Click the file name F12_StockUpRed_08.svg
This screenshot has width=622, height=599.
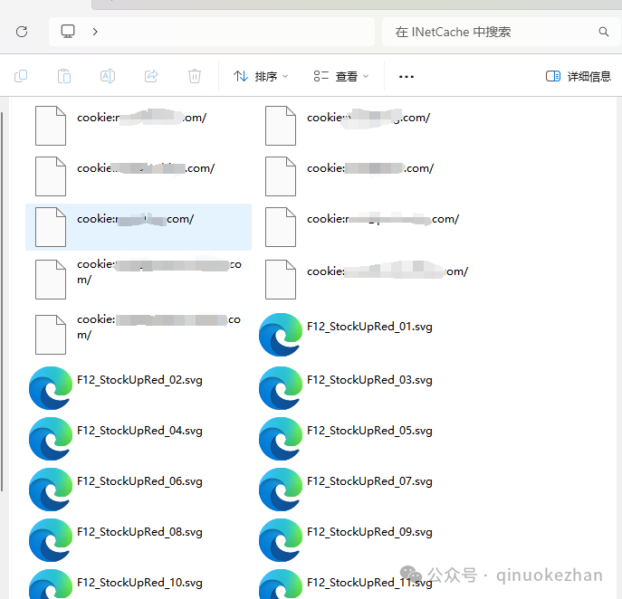click(x=139, y=532)
